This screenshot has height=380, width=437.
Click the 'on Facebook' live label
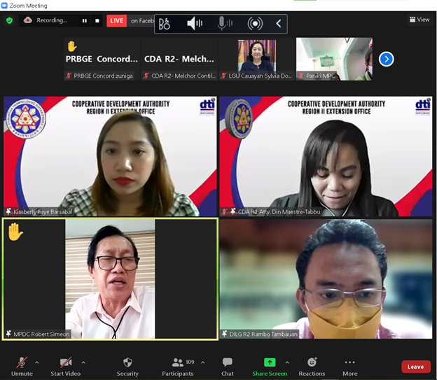pos(142,21)
